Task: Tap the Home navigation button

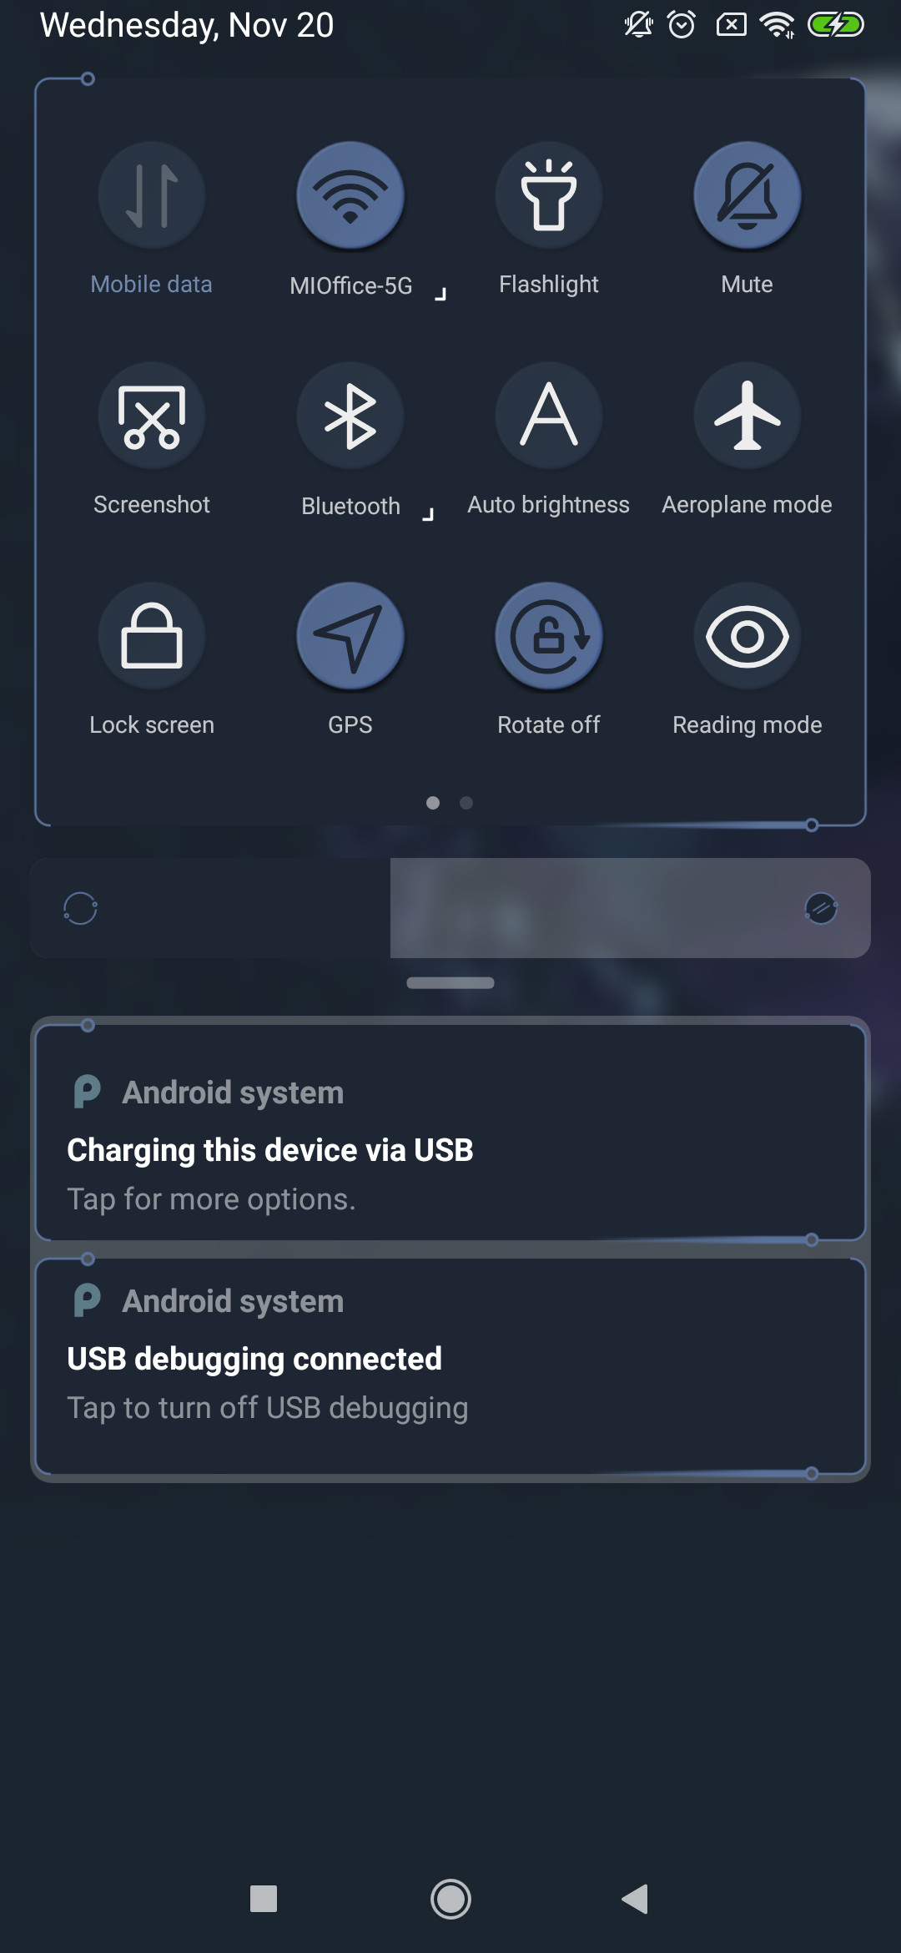Action: pyautogui.click(x=450, y=1900)
